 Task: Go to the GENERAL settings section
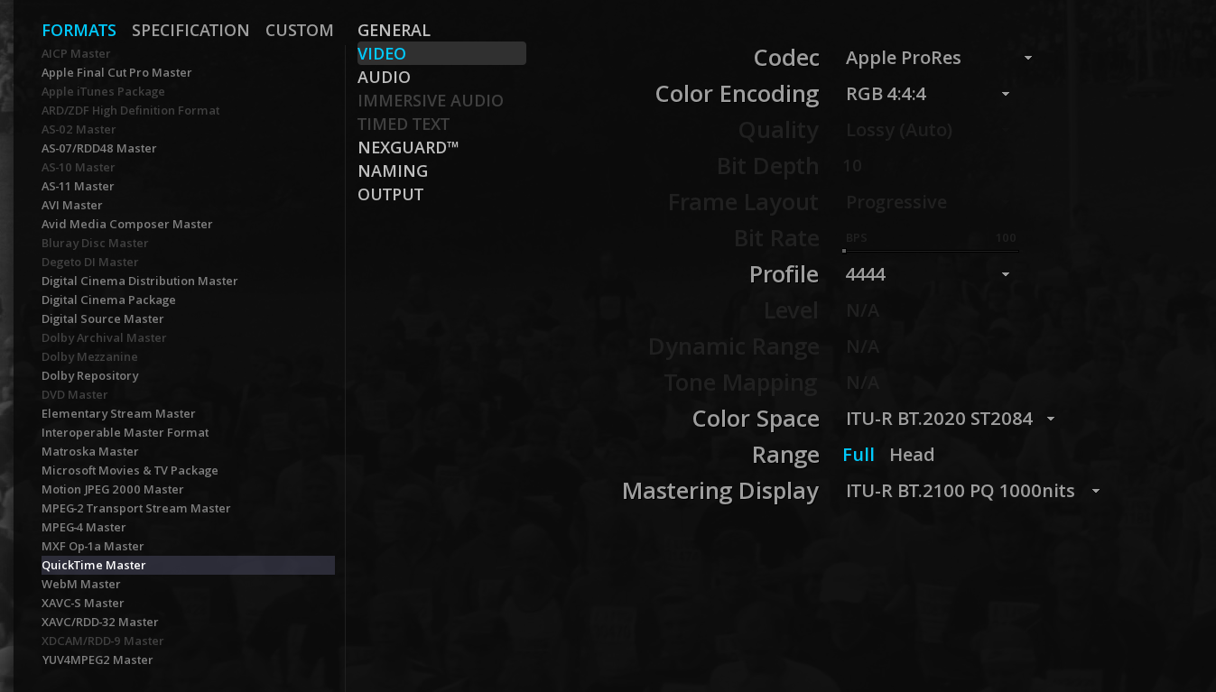point(394,31)
